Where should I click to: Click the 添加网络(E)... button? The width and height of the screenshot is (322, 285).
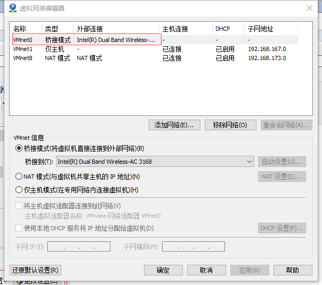[174, 125]
